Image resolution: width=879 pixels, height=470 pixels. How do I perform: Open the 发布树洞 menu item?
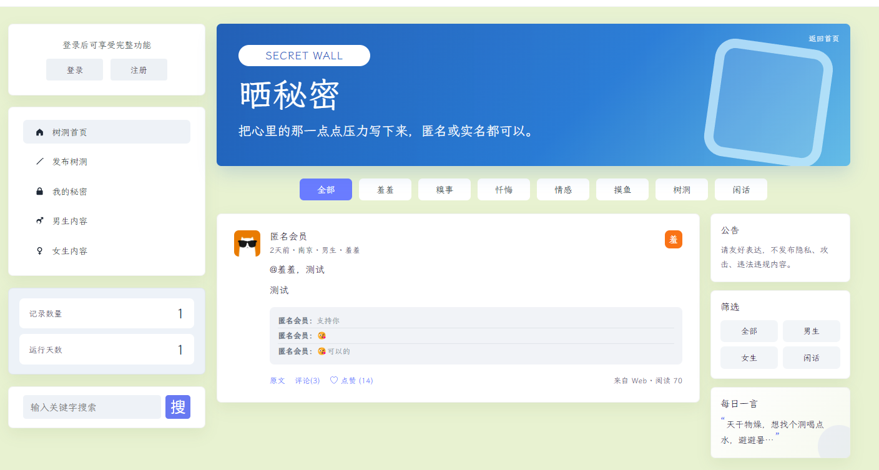pyautogui.click(x=107, y=162)
